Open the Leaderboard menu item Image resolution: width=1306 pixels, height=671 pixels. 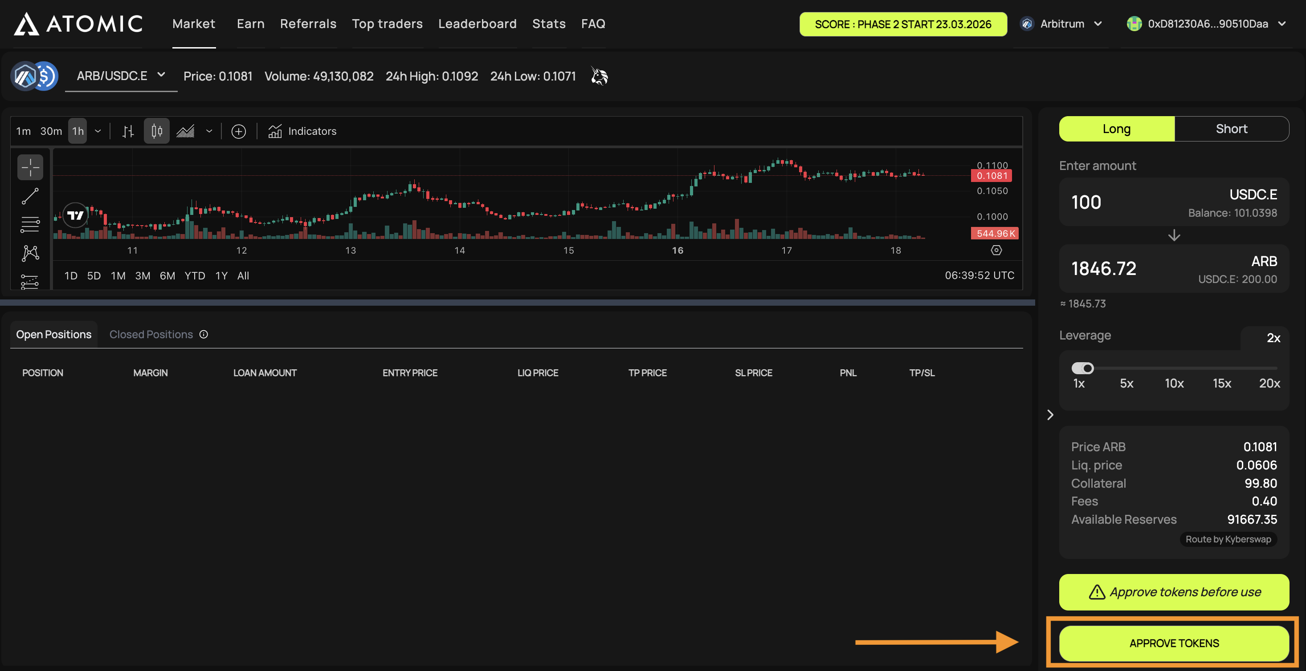(477, 24)
